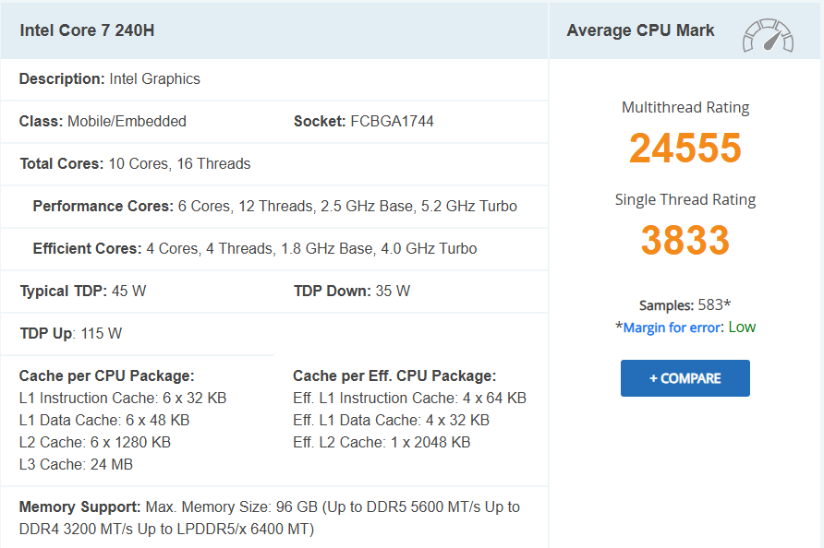Click the multithread score 24555
Viewport: 824px width, 548px height.
point(685,149)
